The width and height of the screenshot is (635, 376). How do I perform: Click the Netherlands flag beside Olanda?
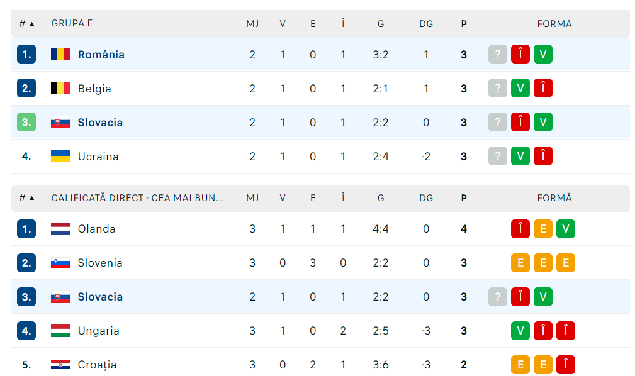(60, 229)
